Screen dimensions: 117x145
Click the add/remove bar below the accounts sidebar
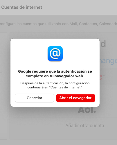coord(3,137)
